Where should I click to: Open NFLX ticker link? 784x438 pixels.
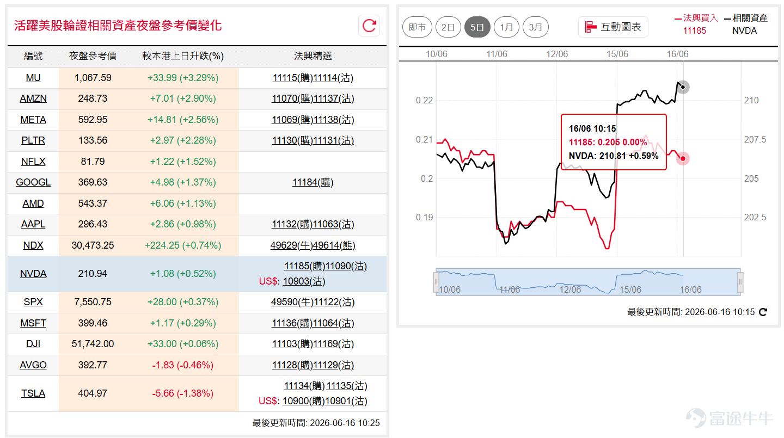pyautogui.click(x=33, y=162)
